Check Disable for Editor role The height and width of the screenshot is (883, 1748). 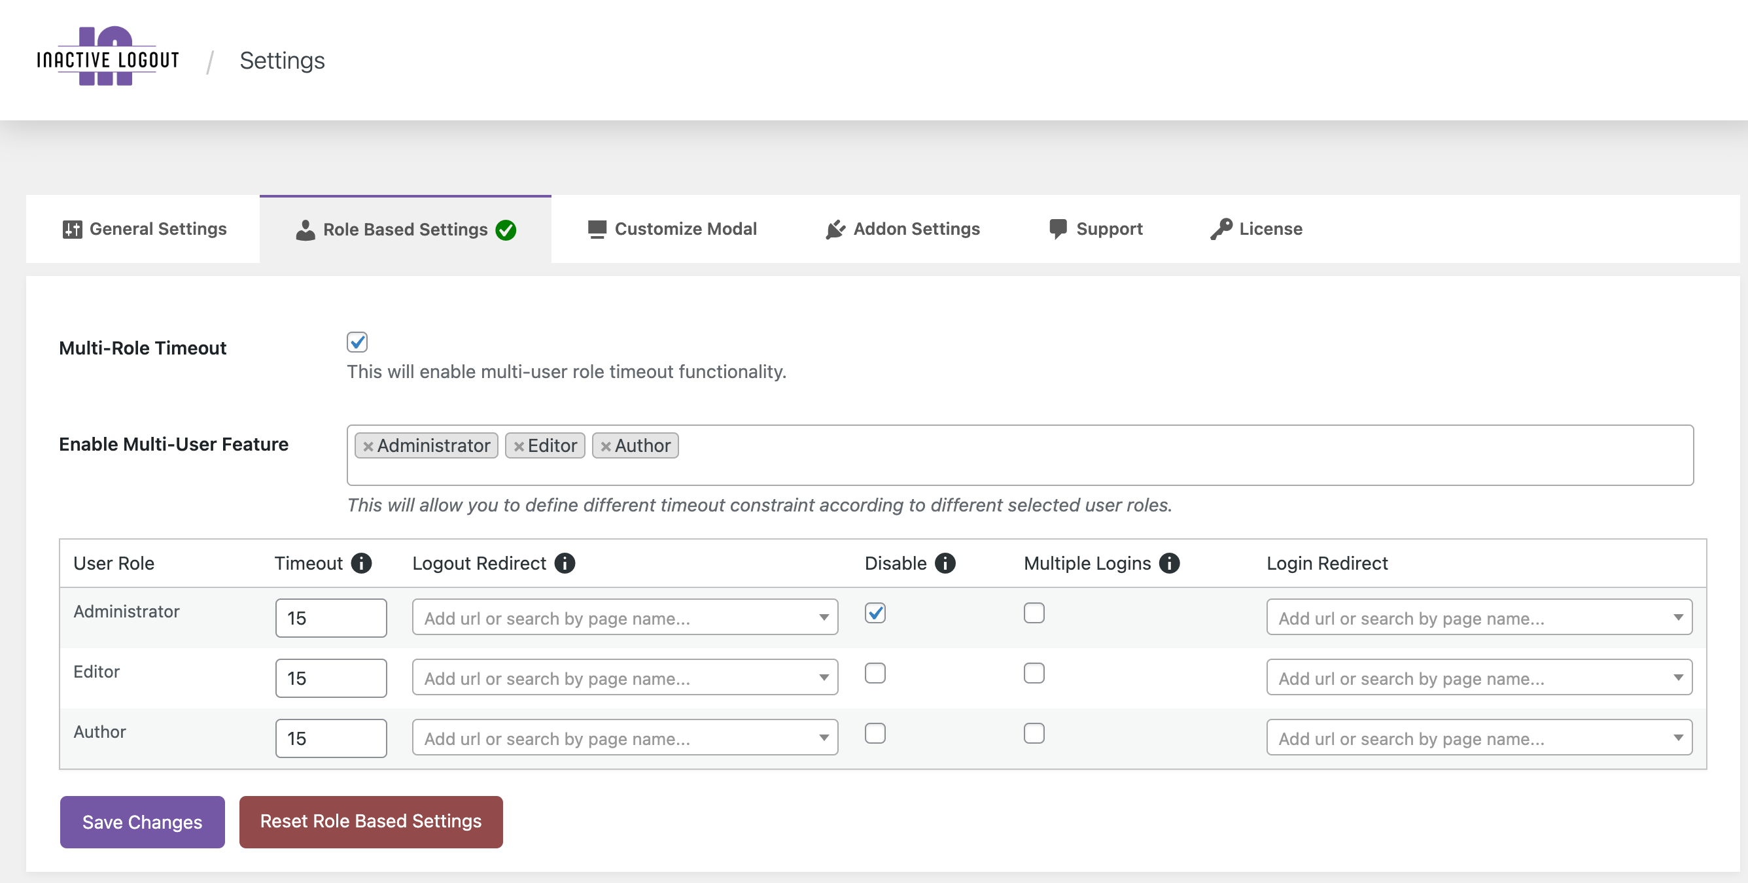pyautogui.click(x=875, y=673)
